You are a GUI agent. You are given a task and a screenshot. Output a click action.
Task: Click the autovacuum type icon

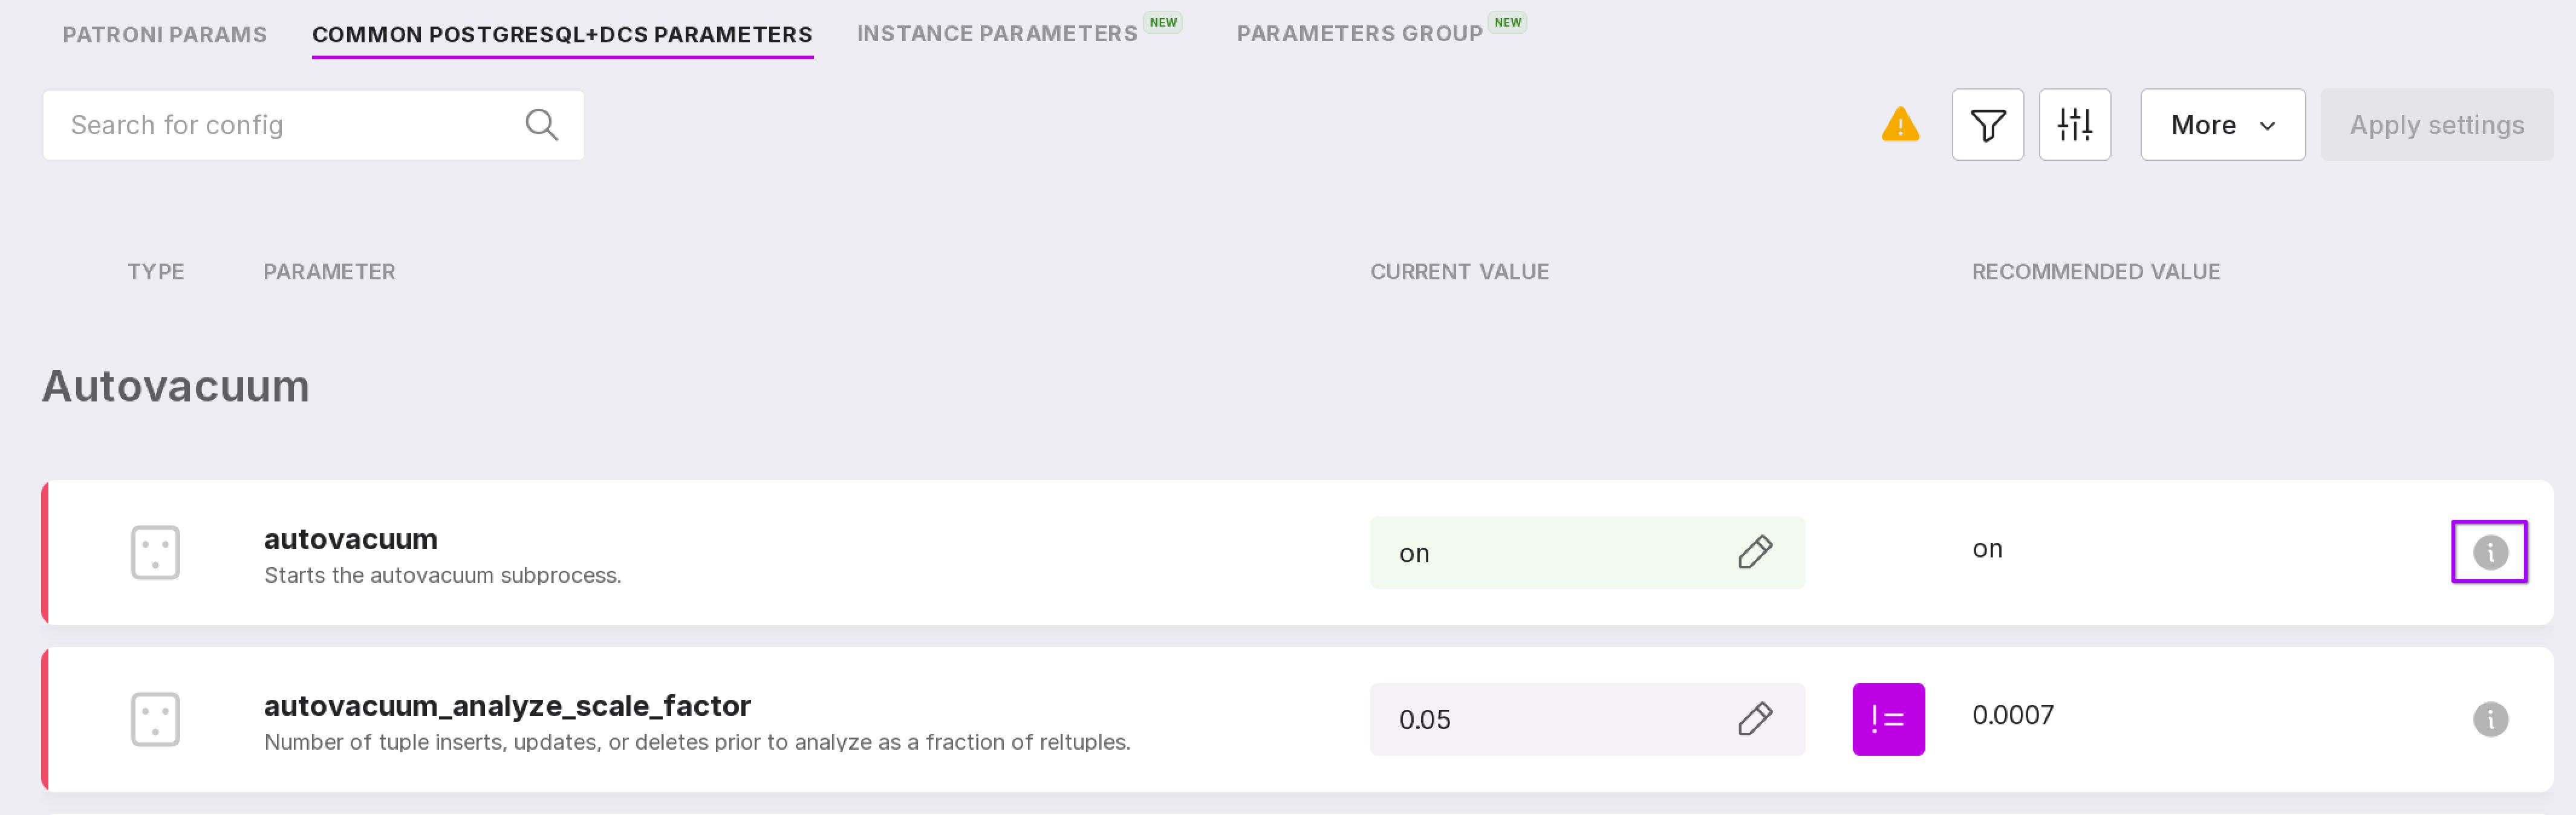click(155, 552)
